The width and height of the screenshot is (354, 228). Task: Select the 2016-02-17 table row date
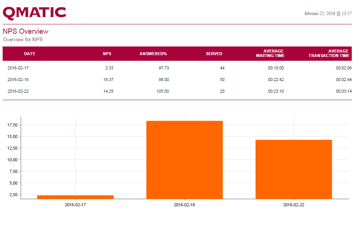coord(18,68)
